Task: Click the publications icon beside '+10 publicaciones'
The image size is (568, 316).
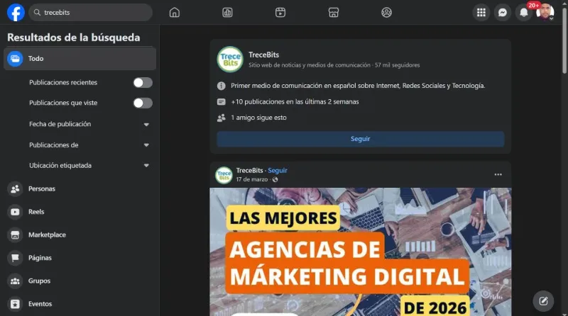Action: [221, 102]
